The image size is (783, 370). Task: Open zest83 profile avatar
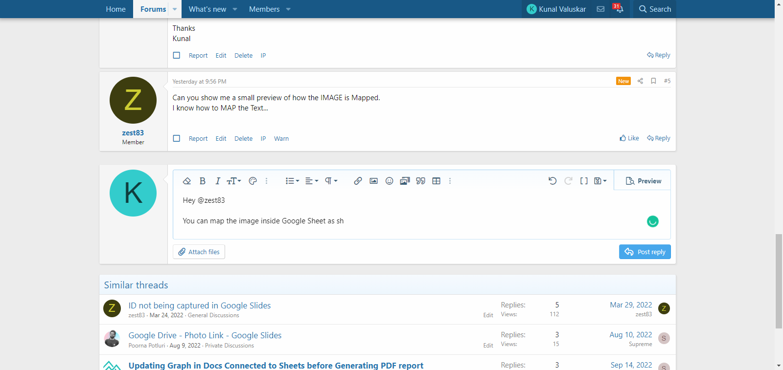[133, 100]
